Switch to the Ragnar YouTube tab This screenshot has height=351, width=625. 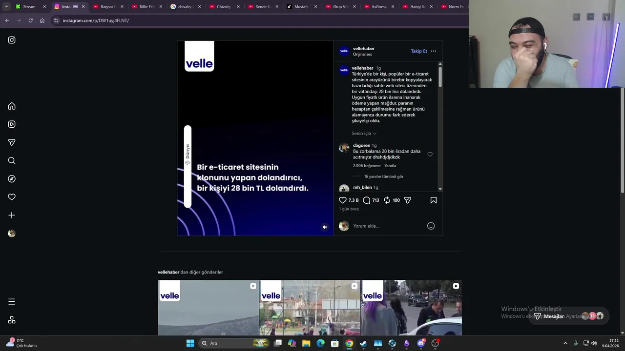click(108, 7)
